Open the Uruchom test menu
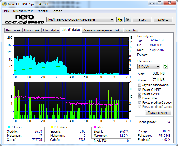 pyautogui.click(x=23, y=11)
